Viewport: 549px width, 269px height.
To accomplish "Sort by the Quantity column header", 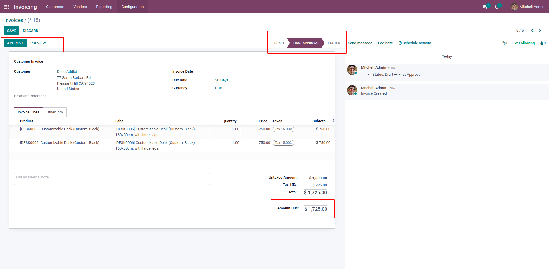I will (x=229, y=121).
